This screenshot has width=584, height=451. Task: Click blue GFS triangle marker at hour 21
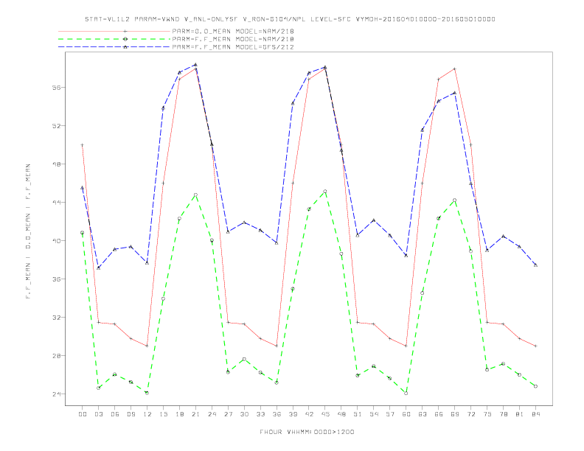[195, 65]
